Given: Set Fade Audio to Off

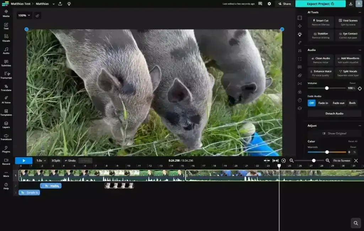Looking at the screenshot, I should pos(311,103).
